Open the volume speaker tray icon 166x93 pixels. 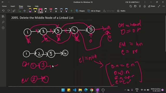point(145,90)
